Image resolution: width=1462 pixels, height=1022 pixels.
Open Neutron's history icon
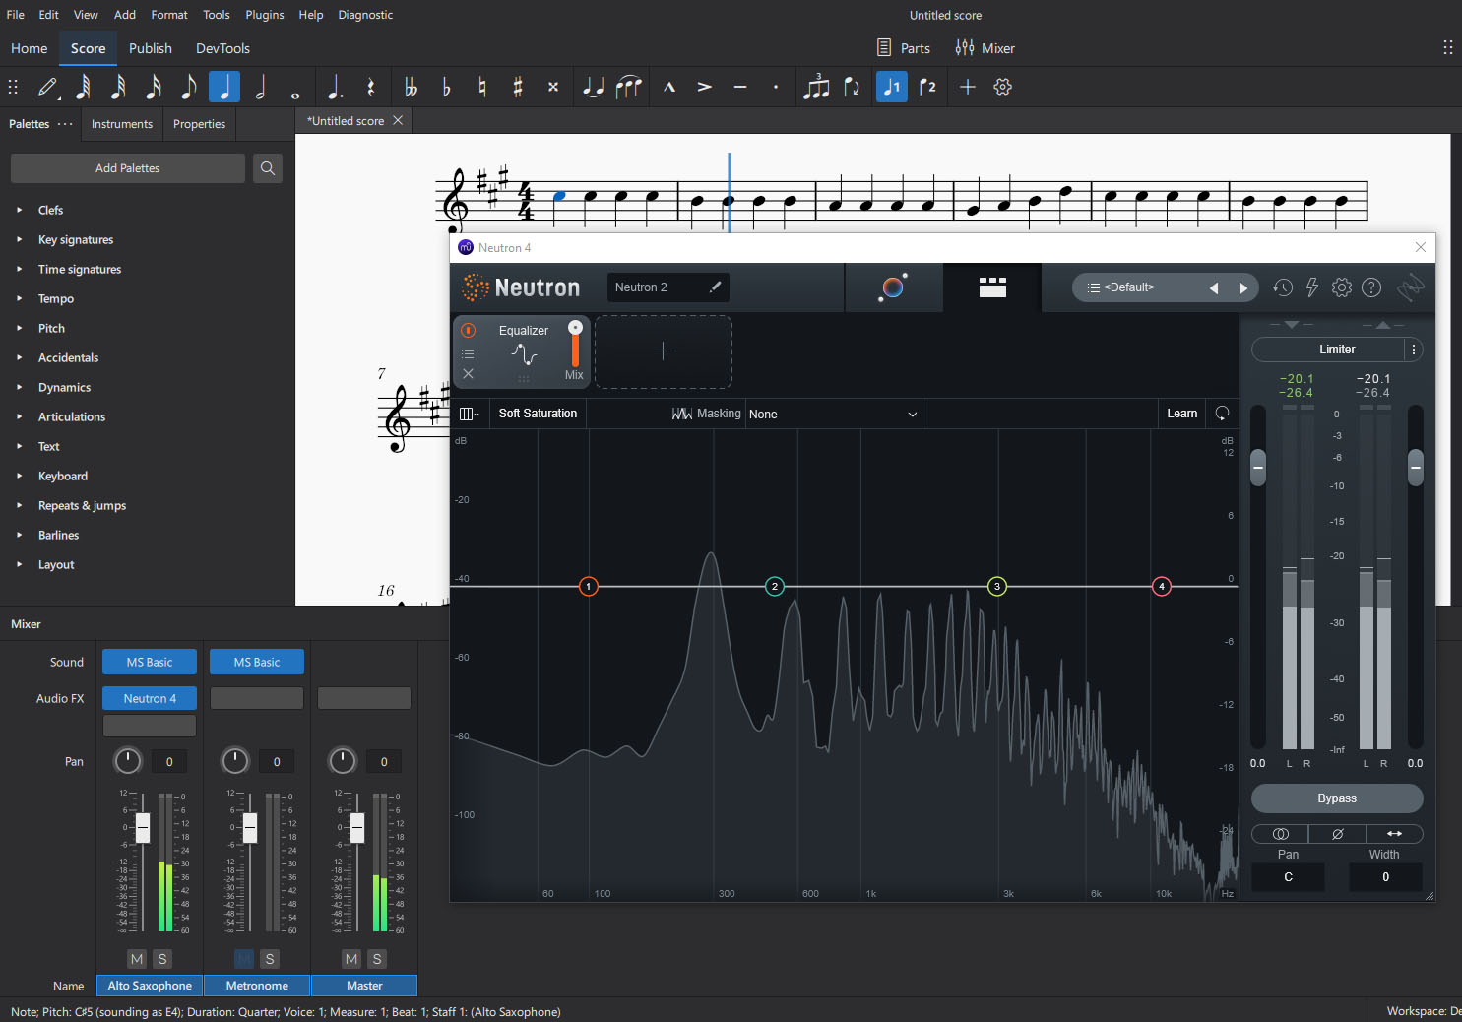point(1282,287)
